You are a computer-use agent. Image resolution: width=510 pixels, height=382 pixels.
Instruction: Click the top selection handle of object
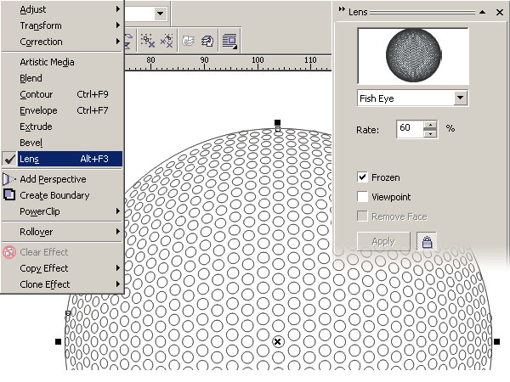(277, 122)
